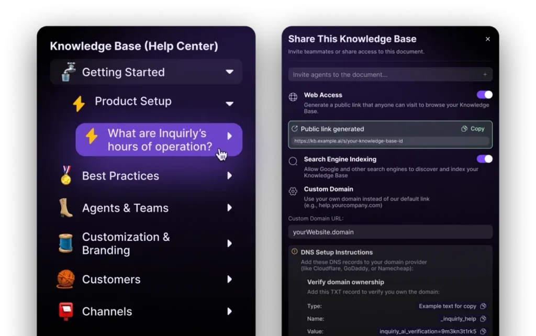This screenshot has width=536, height=336.
Task: Click copy icon beside Example text for copy
Action: (483, 306)
